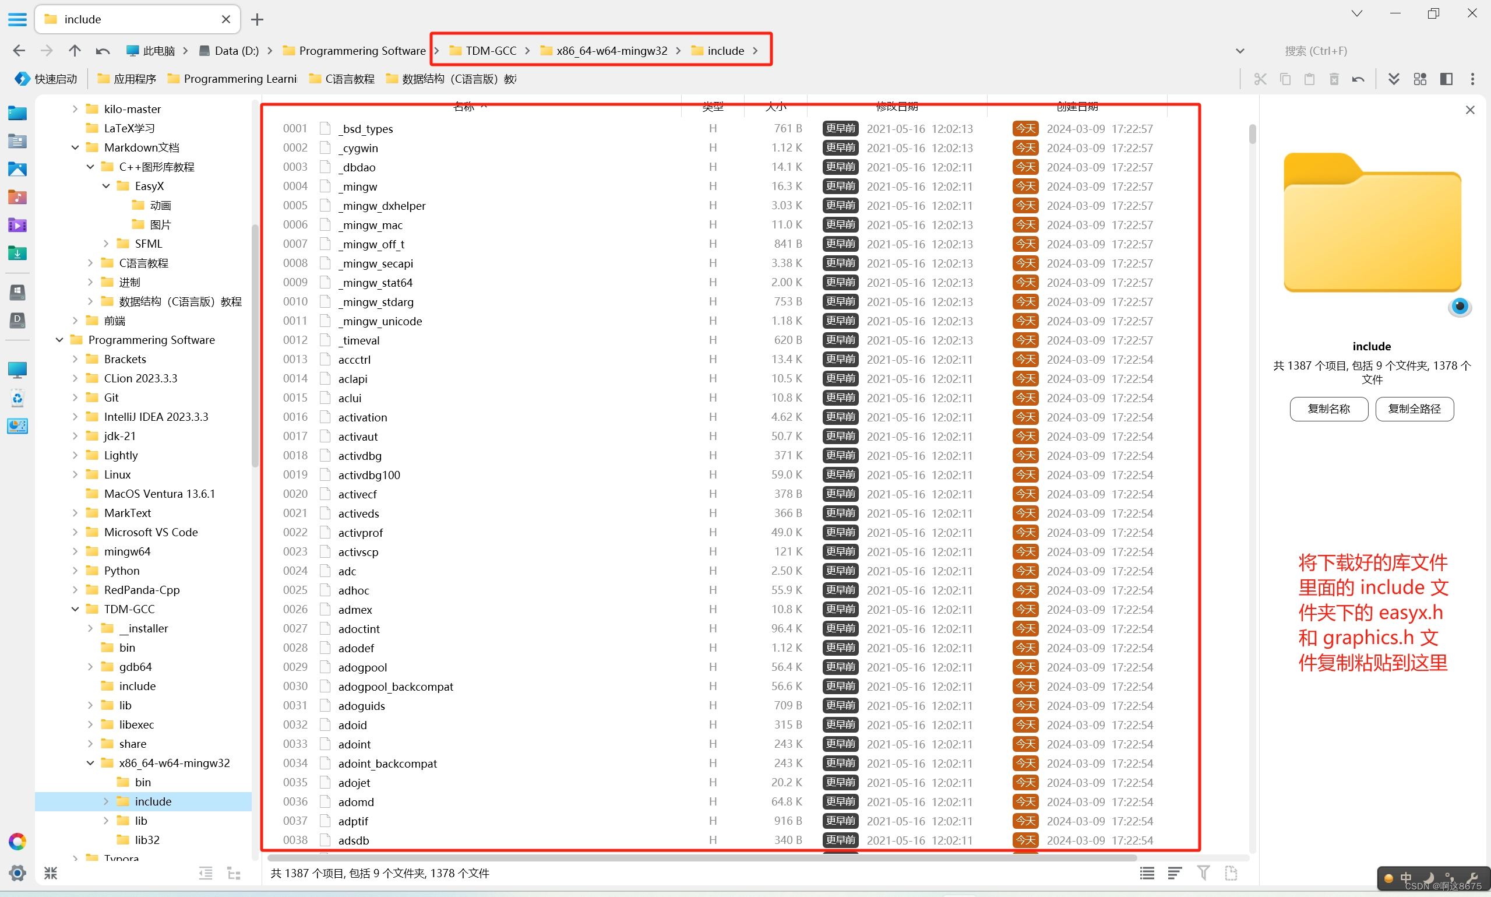Click the undo arrow icon in toolbar
The image size is (1491, 897).
click(x=1358, y=79)
